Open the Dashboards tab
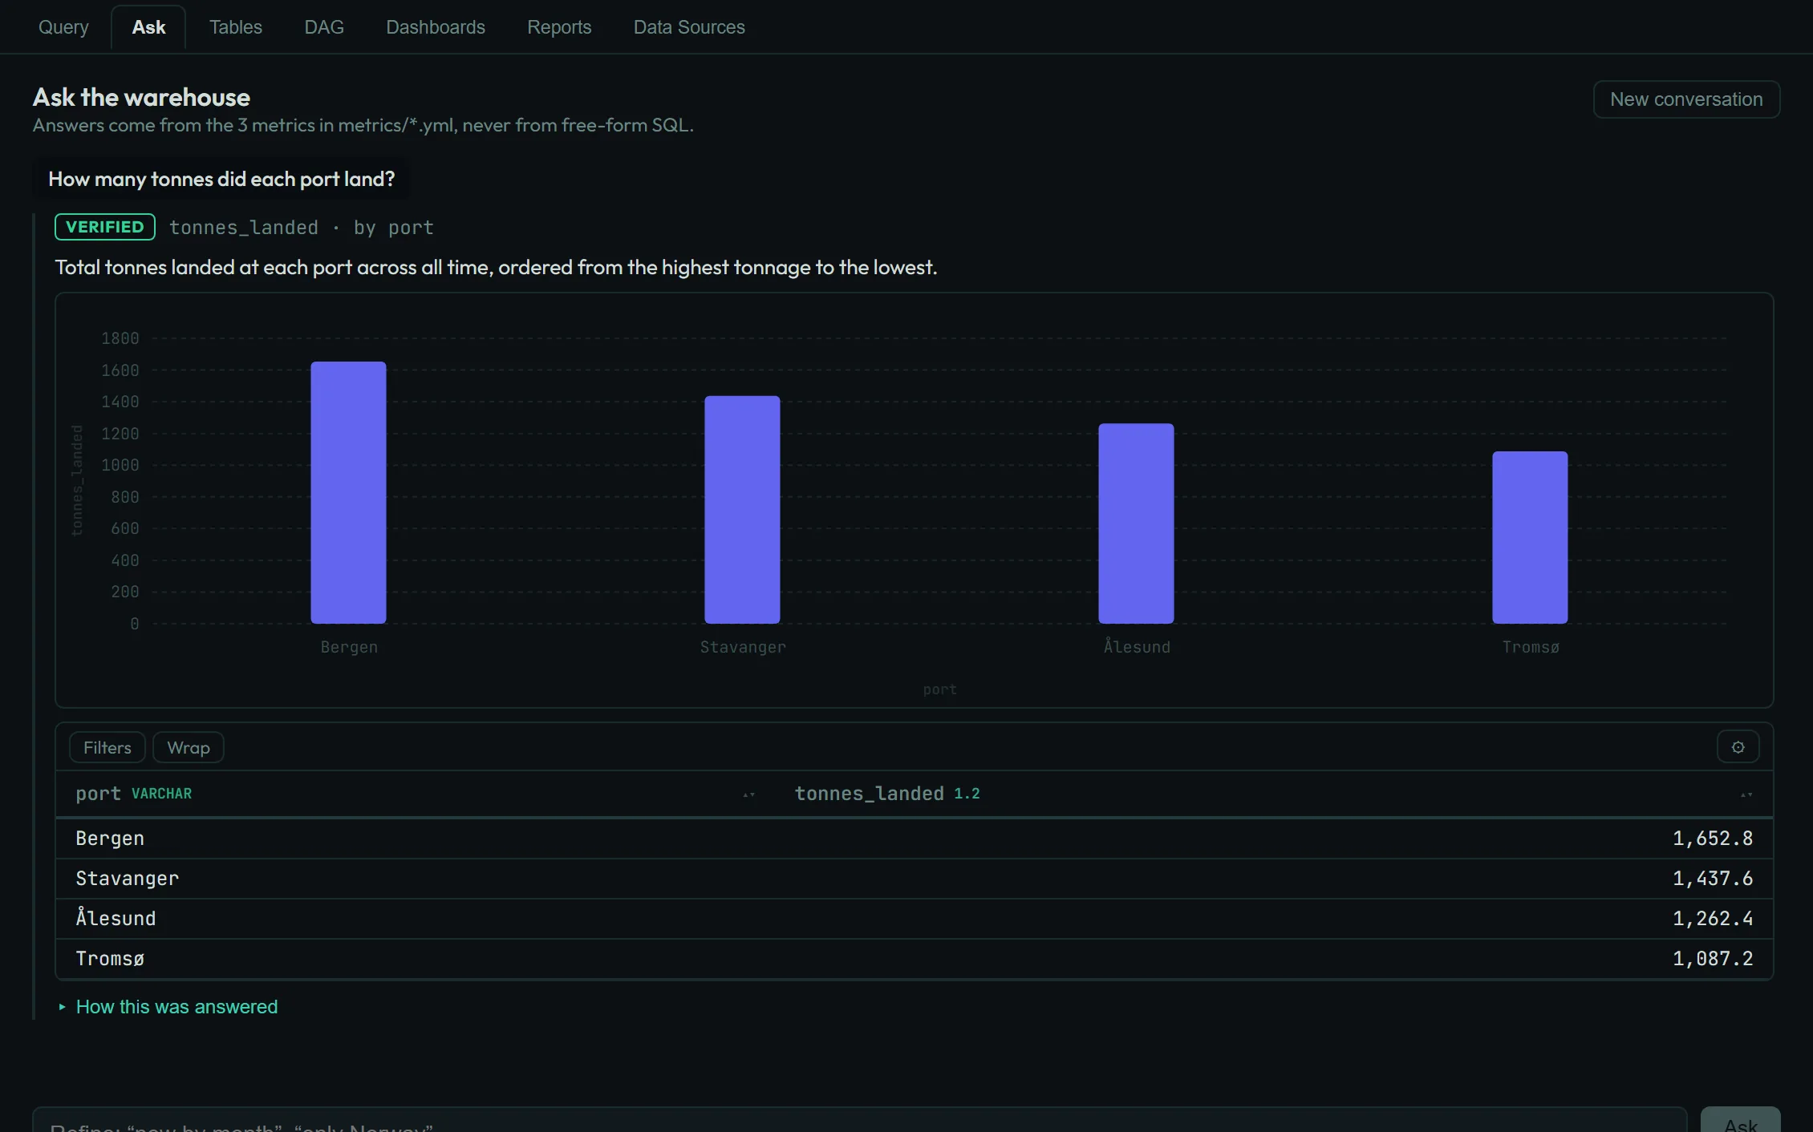The image size is (1813, 1132). pos(436,27)
